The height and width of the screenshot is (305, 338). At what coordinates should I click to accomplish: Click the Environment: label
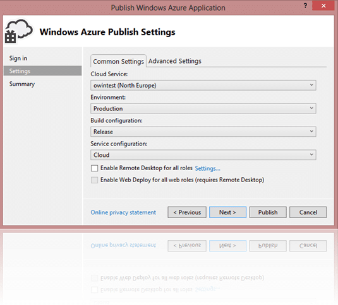(x=108, y=97)
